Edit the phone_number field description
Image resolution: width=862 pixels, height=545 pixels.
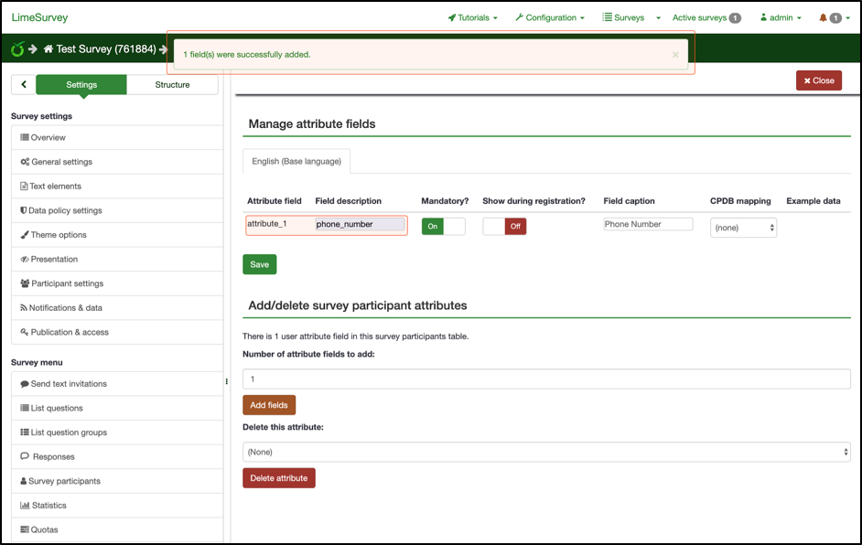tap(361, 224)
